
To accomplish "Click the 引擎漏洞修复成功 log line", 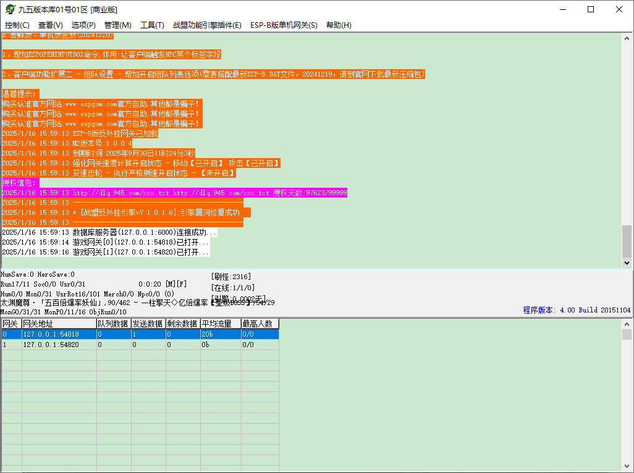I will 126,212.
